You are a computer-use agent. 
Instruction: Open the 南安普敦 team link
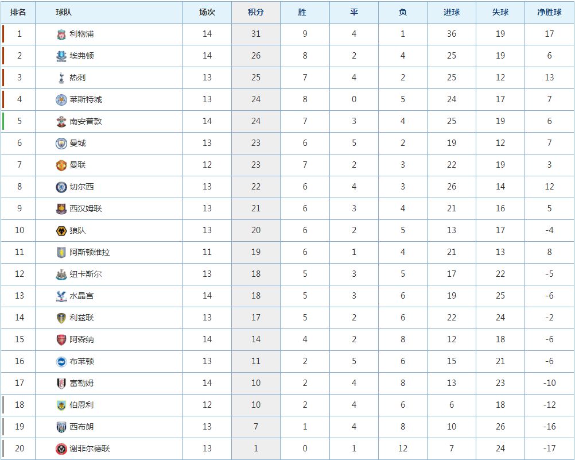point(86,121)
